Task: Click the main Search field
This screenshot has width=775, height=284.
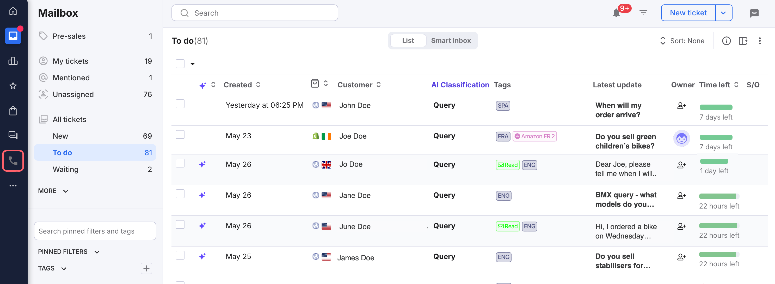Action: (255, 13)
